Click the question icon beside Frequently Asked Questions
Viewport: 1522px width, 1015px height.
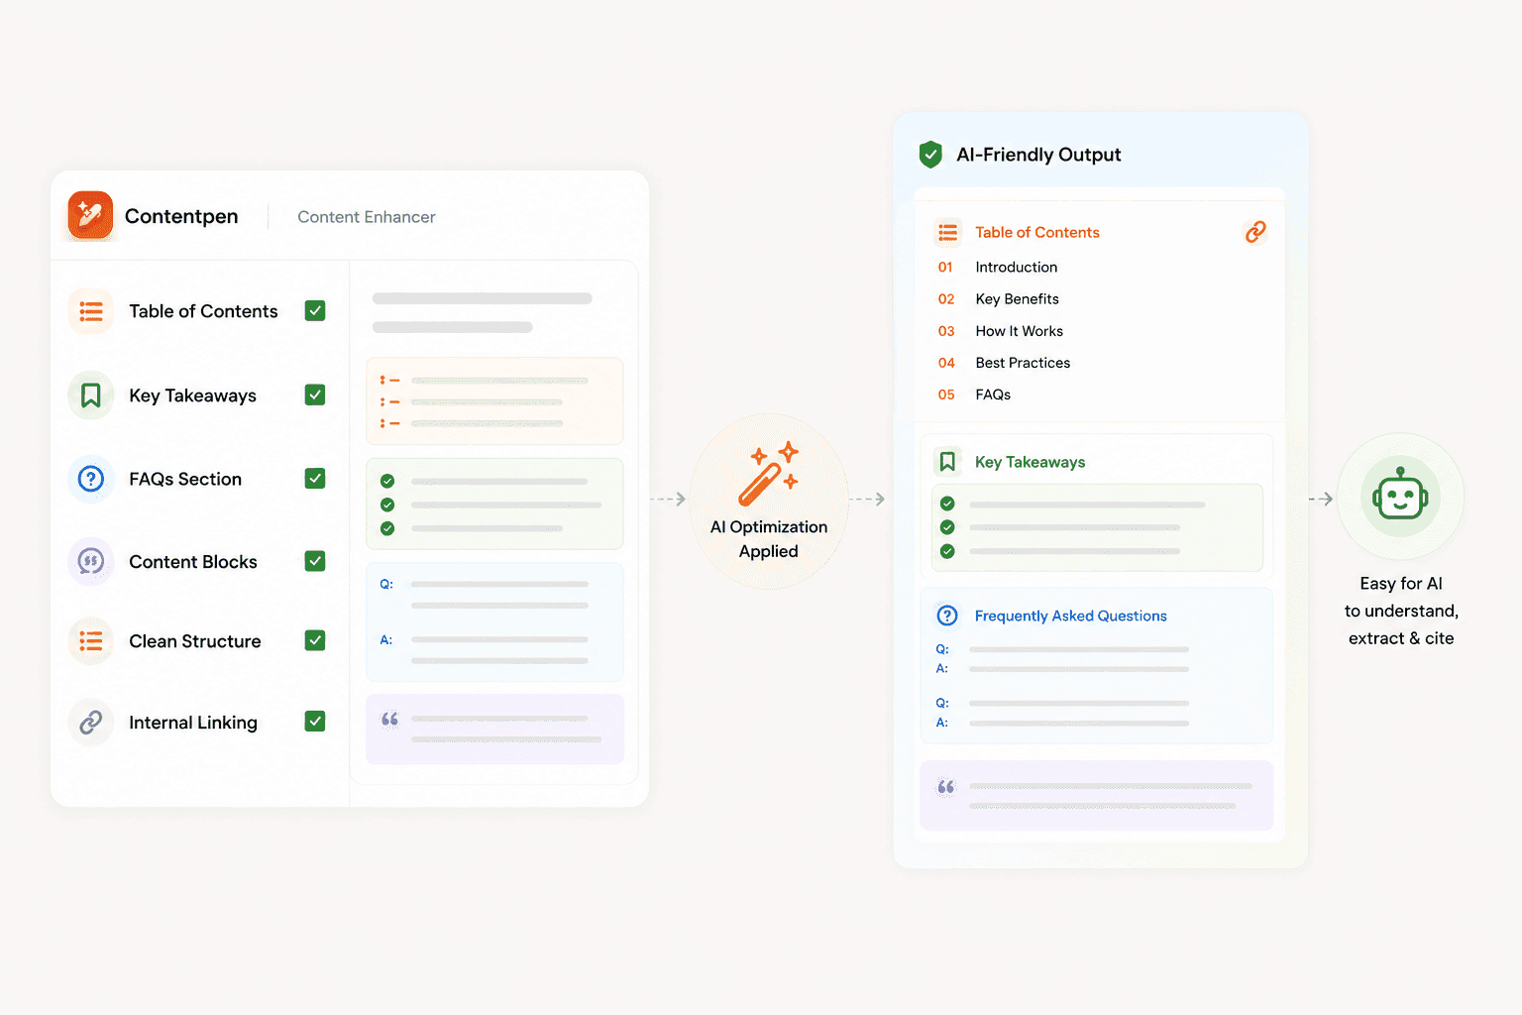[x=947, y=616]
